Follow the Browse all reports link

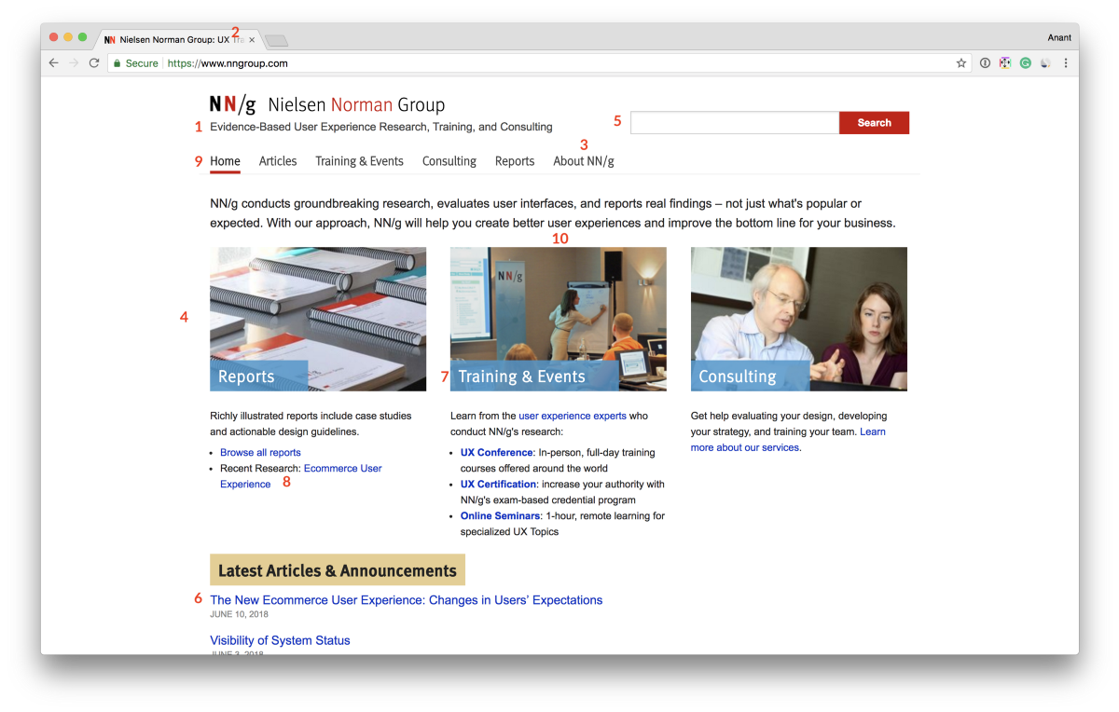(260, 453)
